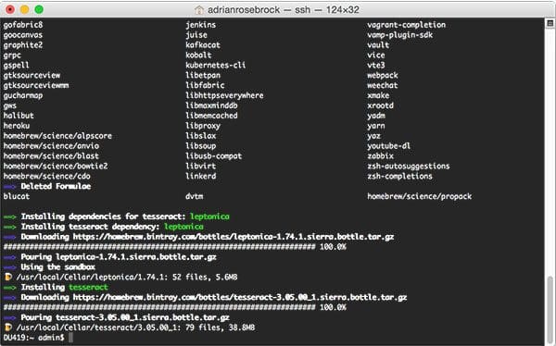Click the home folder icon in title bar
The height and width of the screenshot is (346, 556).
(x=199, y=9)
